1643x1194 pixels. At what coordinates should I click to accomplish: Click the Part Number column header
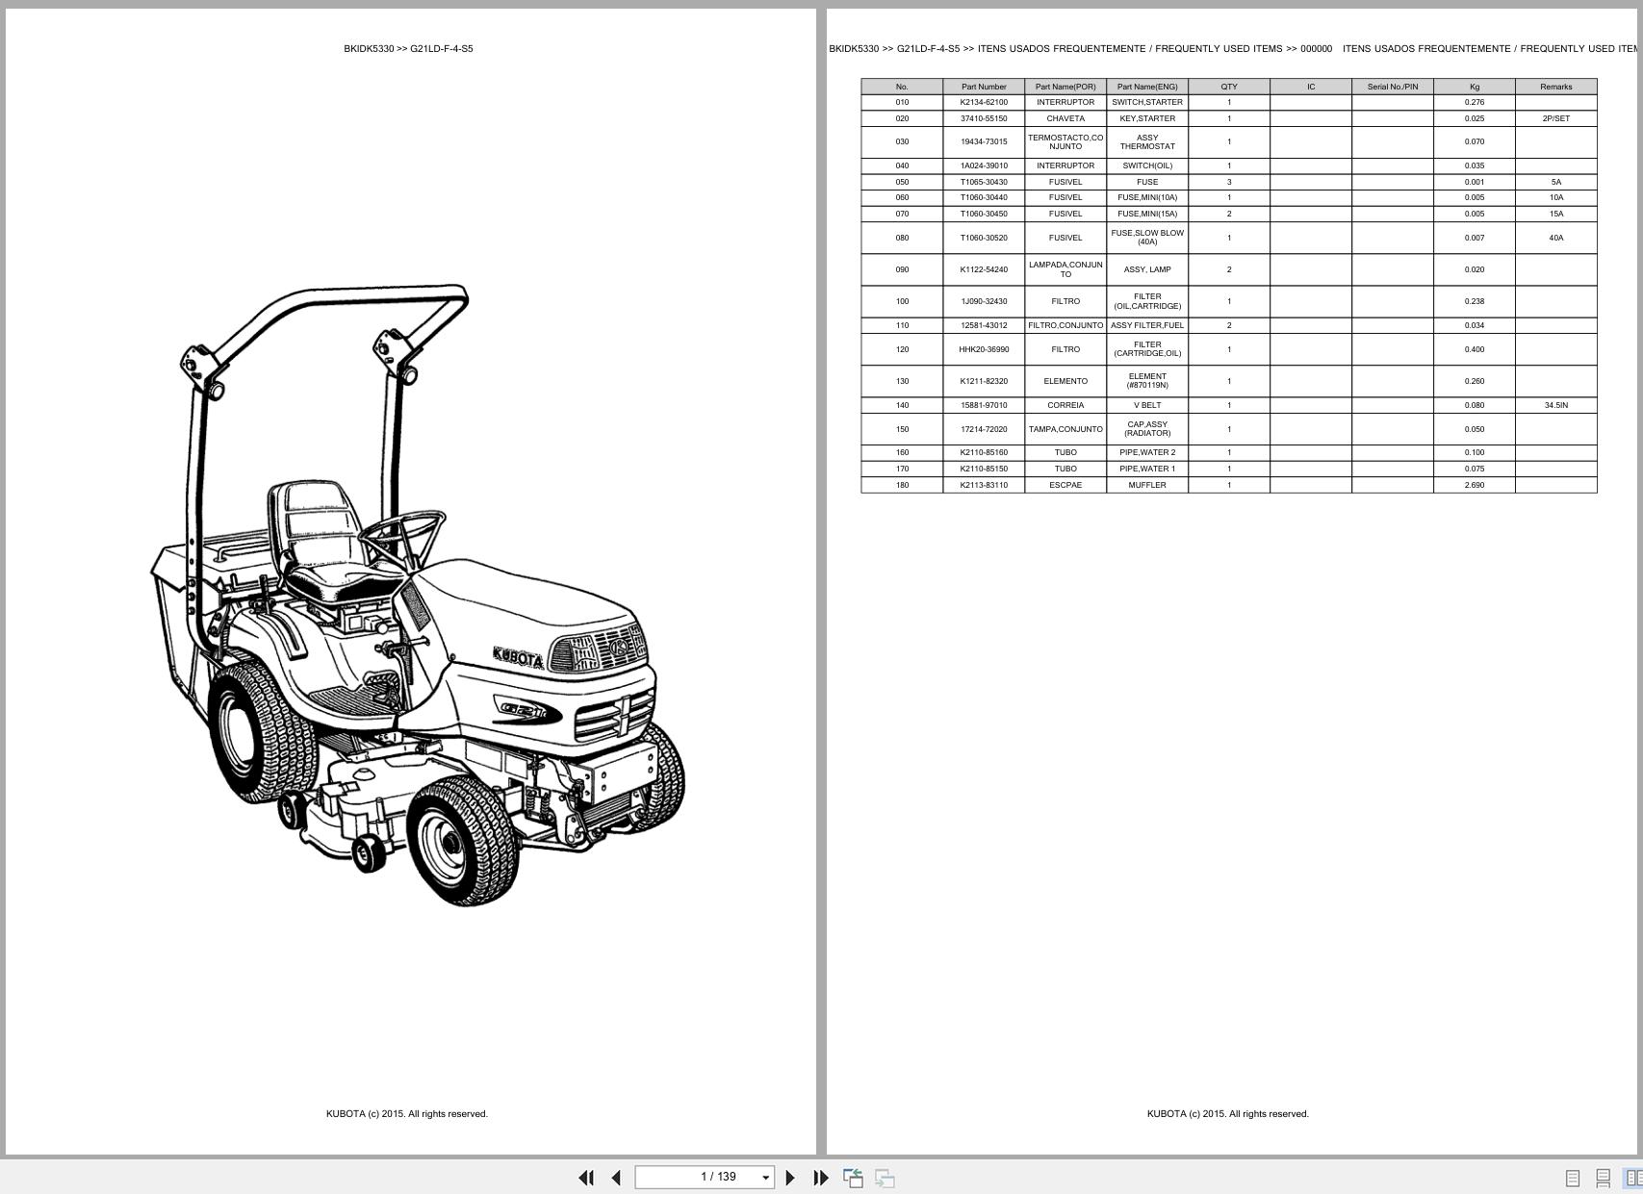(984, 87)
